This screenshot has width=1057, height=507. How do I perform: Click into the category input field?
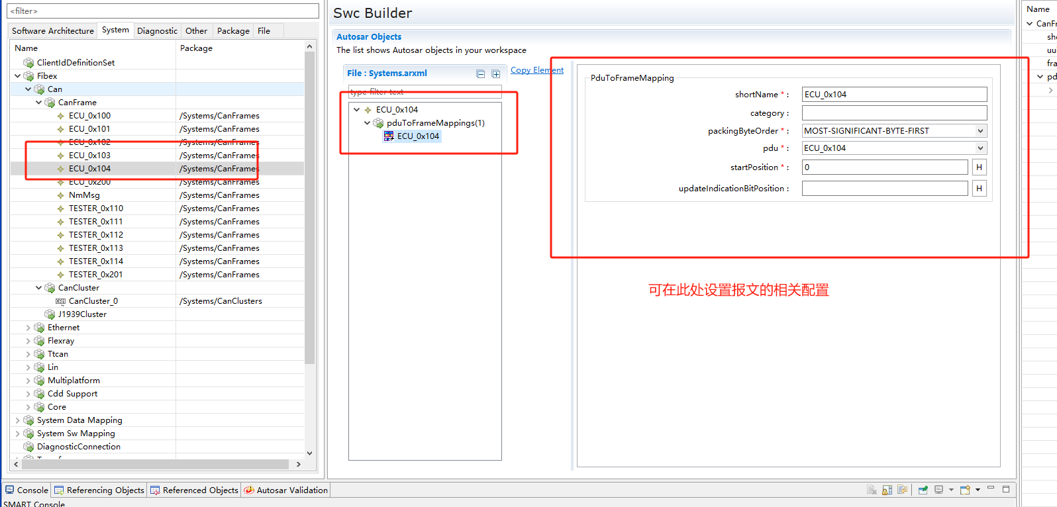click(893, 113)
